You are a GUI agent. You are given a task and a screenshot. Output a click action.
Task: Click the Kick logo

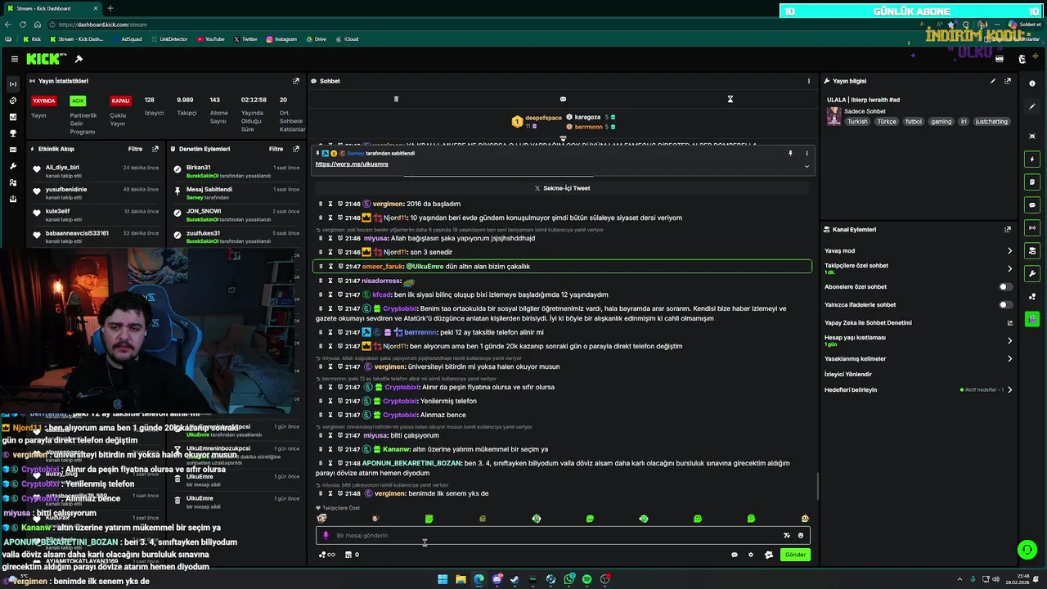point(43,59)
